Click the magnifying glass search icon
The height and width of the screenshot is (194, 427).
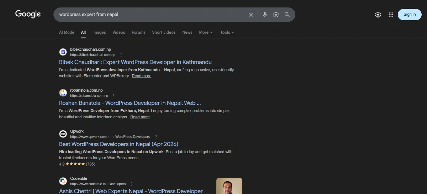[x=287, y=15]
